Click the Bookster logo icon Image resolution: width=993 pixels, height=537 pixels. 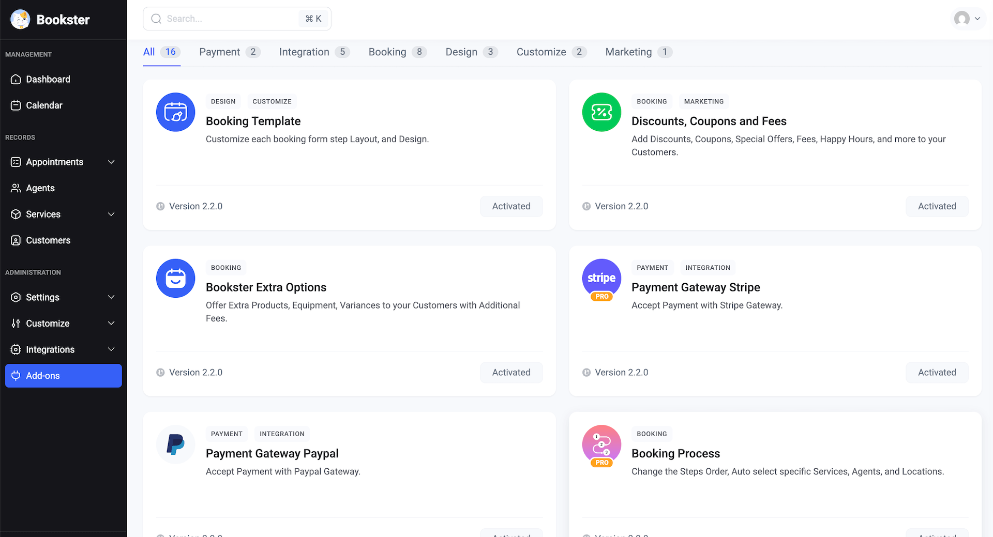pos(20,20)
